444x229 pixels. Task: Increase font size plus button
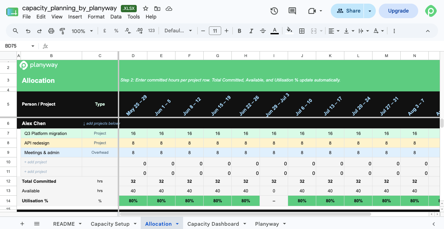tap(226, 31)
